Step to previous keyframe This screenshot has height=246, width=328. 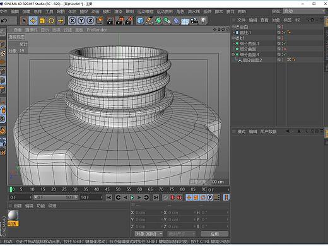(118, 197)
